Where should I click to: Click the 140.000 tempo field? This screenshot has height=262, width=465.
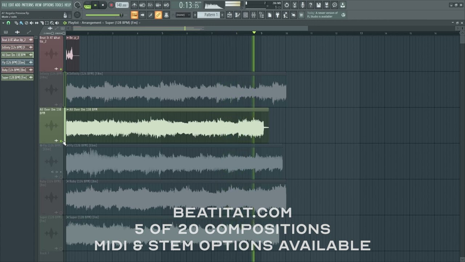(x=122, y=5)
